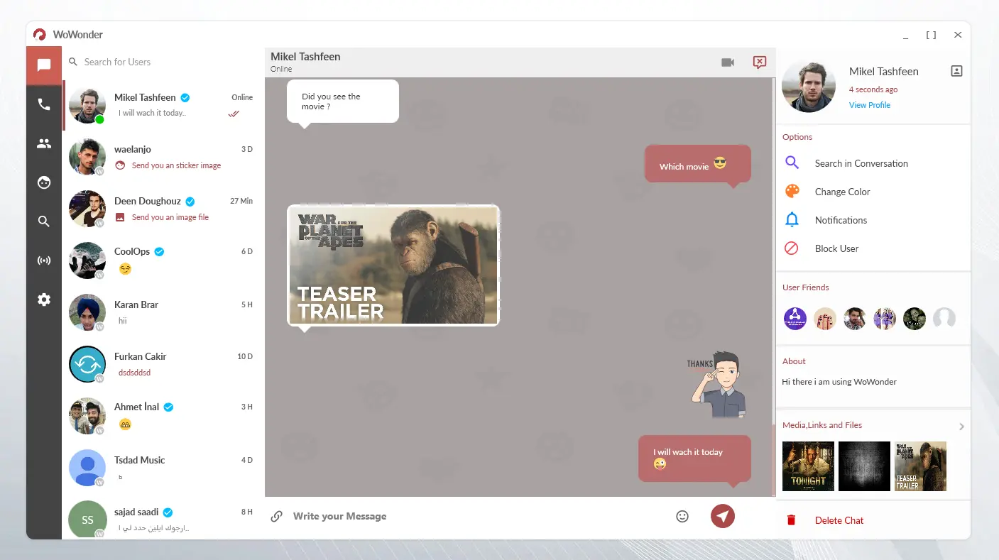The height and width of the screenshot is (560, 999).
Task: Open the chats tab in sidebar
Action: coord(44,65)
